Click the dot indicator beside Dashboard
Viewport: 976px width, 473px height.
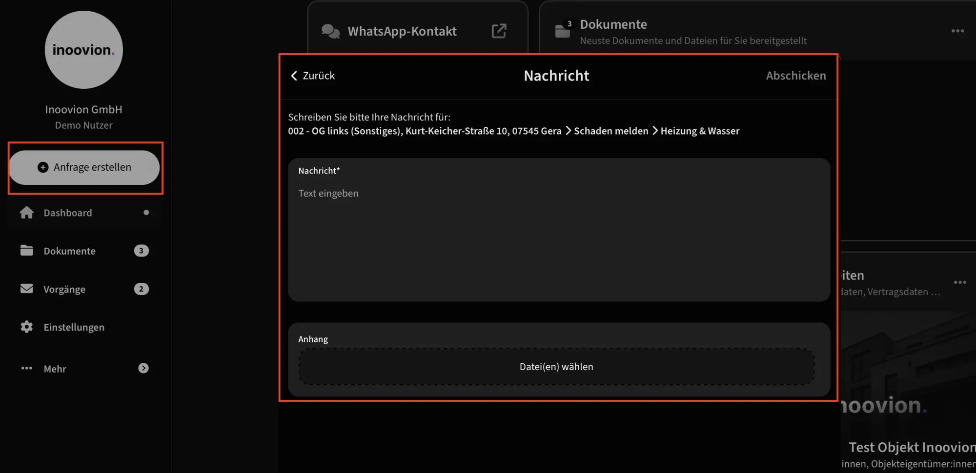click(x=146, y=213)
